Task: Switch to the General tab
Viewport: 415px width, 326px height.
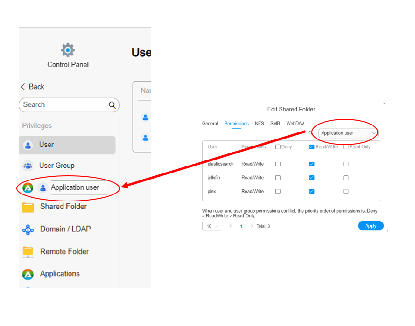Action: pyautogui.click(x=210, y=124)
